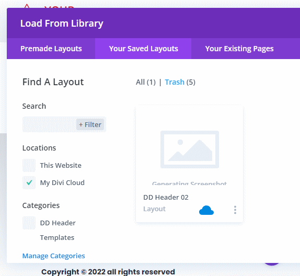300x276 pixels.
Task: Open the Premade Layouts tab
Action: click(x=51, y=49)
